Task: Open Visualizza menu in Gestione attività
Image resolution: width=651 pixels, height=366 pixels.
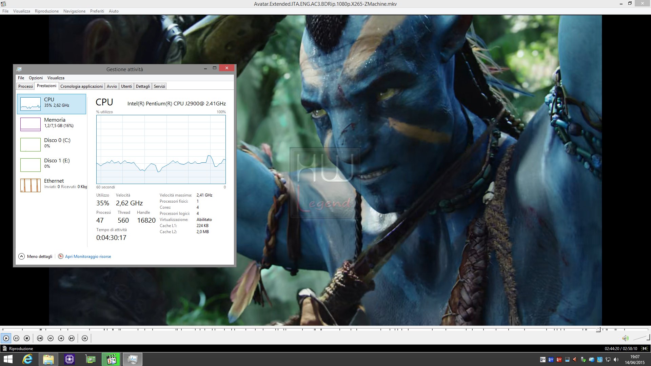Action: pos(56,78)
